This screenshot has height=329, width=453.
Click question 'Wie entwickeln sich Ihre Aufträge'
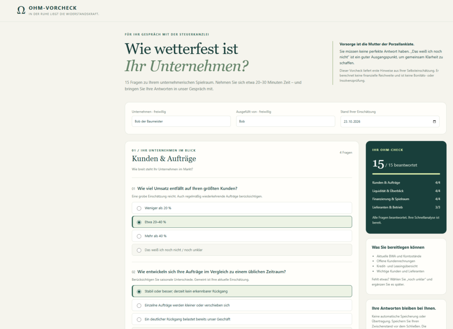click(x=211, y=272)
